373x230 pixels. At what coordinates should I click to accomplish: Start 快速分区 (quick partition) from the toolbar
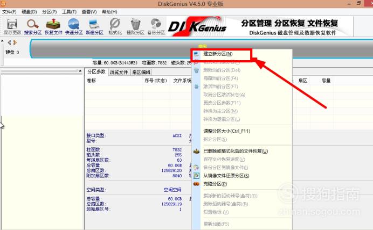(74, 26)
